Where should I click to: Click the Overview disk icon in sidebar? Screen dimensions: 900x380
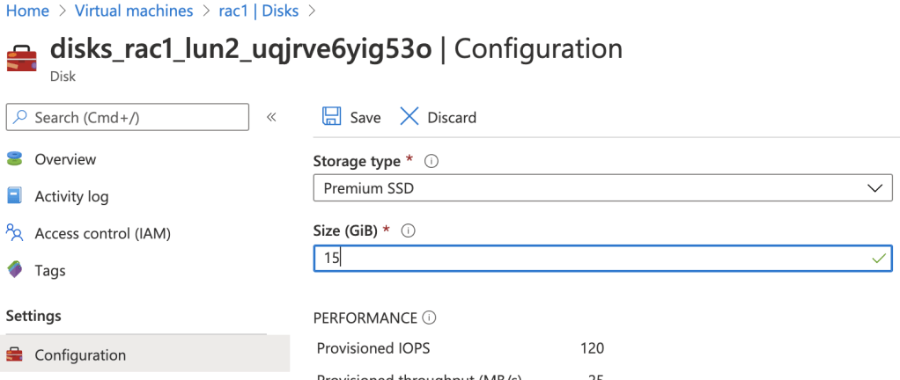pos(15,159)
